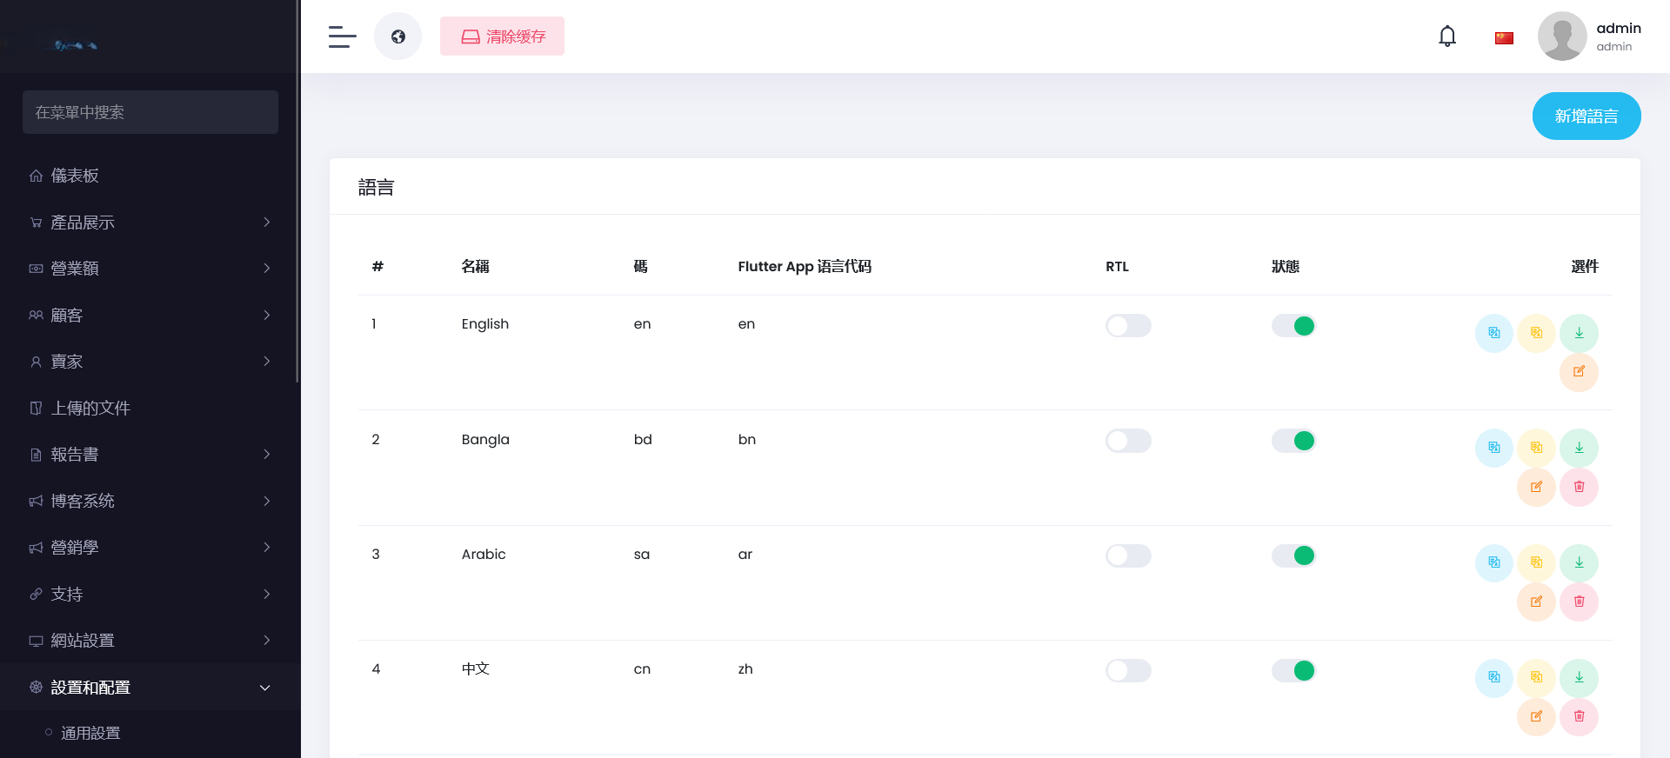The width and height of the screenshot is (1670, 758).
Task: Collapse the 設置和配置 sidebar section
Action: (150, 688)
